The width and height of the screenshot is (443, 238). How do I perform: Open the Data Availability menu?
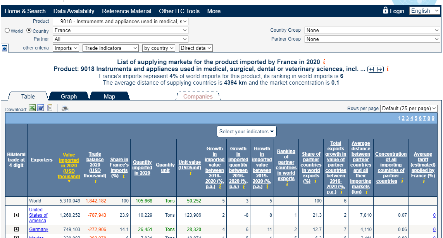coord(74,11)
